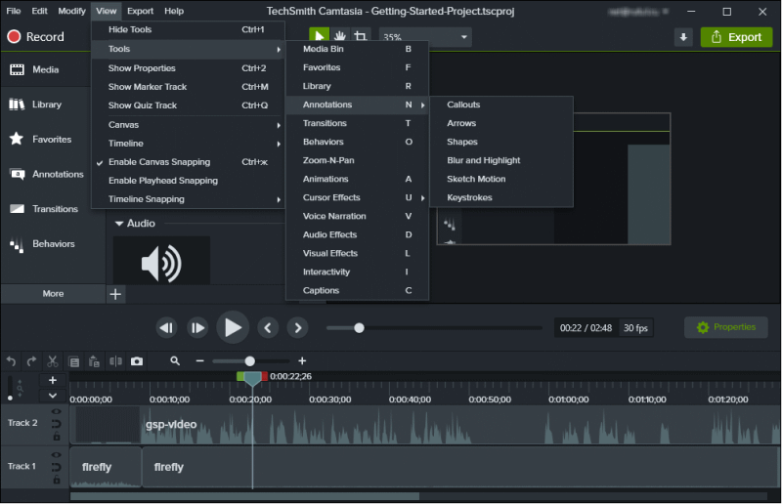Toggle visibility eye for Track 2
Viewport: 782px width, 504px height.
pos(56,412)
